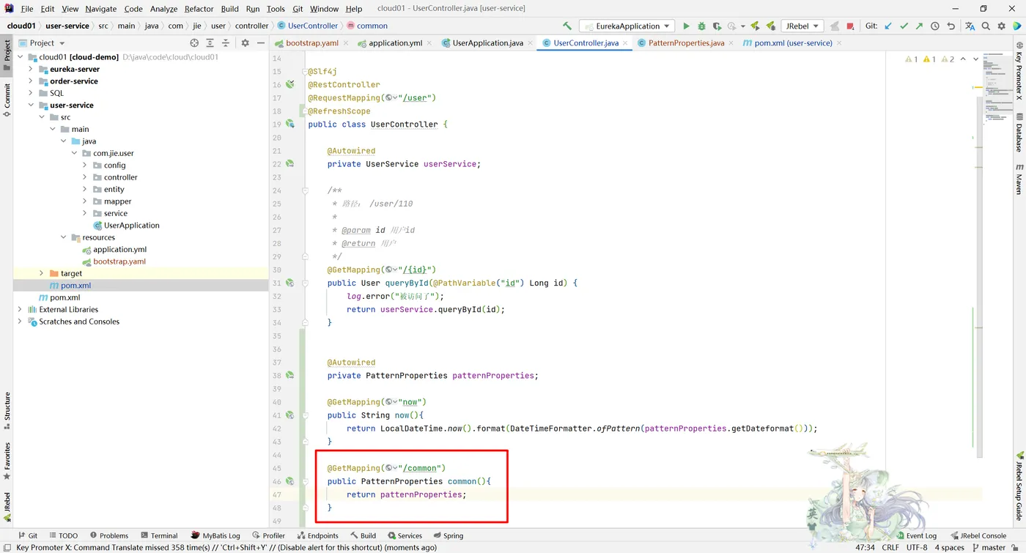Click Collapse All in Project panel

pos(225,43)
